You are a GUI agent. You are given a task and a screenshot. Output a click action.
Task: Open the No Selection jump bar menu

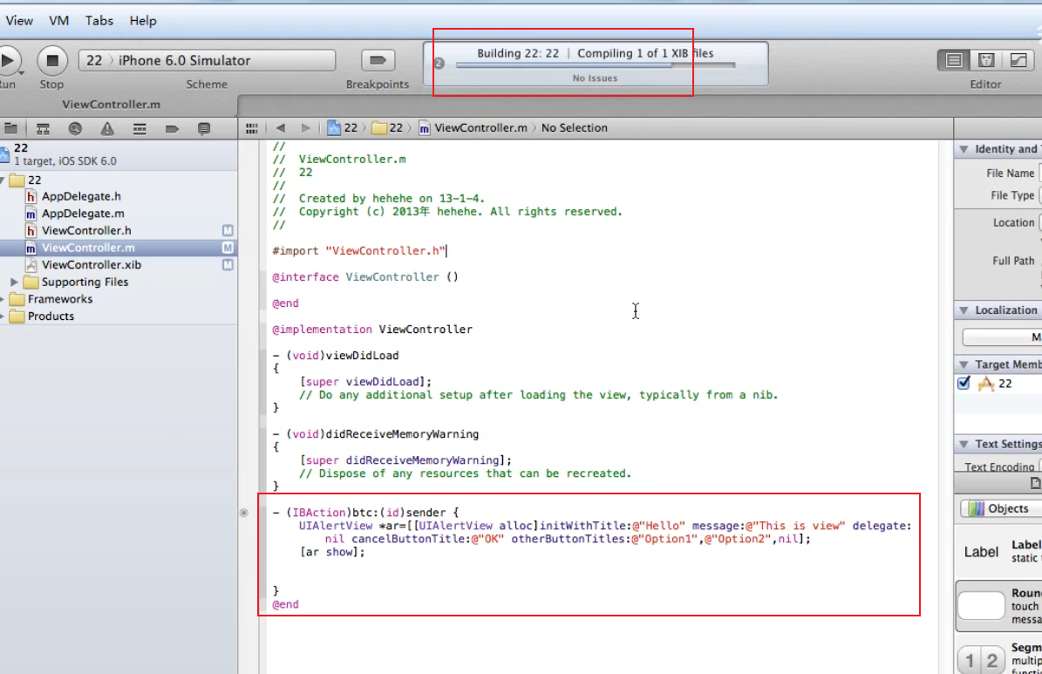574,127
